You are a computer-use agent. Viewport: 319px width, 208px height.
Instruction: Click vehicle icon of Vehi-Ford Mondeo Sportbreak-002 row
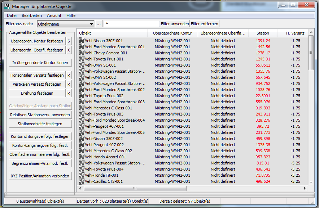coord(82,90)
